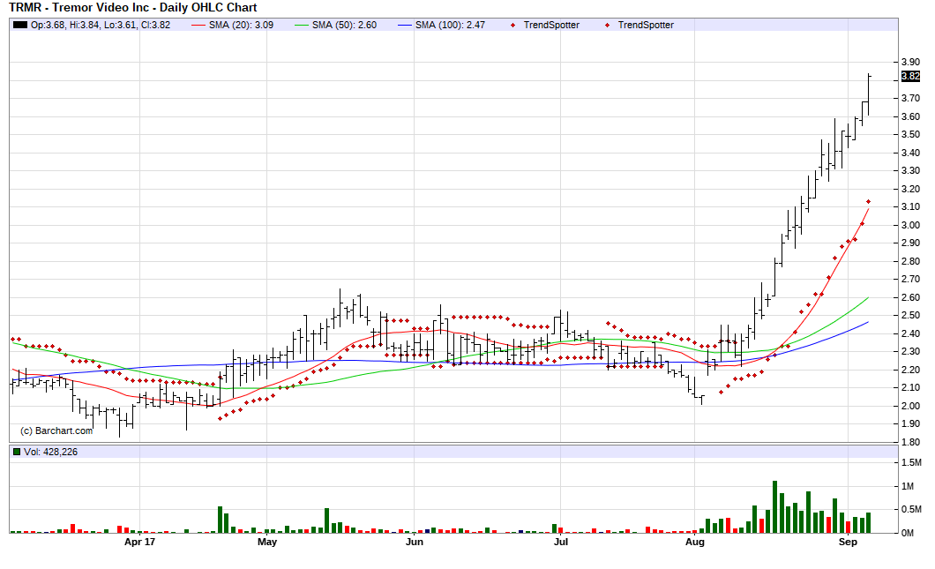Image resolution: width=935 pixels, height=569 pixels.
Task: Click the 3.50 price axis label
Action: 910,135
